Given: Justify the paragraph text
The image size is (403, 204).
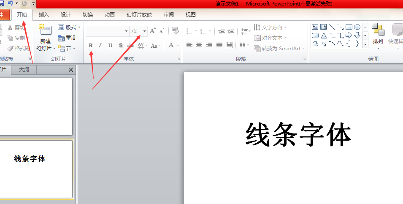Looking at the screenshot, I should [219, 45].
